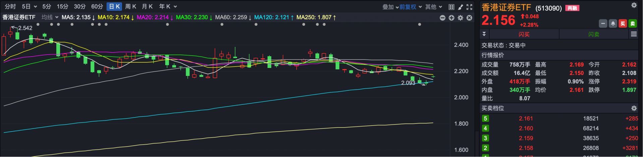
Task: Expand chart to fullscreen
Action: (x=469, y=7)
